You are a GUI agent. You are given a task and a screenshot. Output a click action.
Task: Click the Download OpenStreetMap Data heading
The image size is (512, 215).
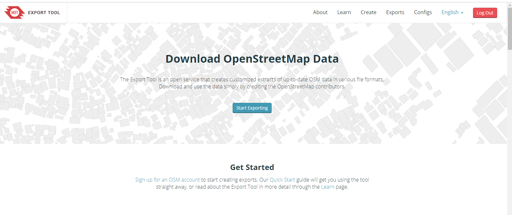click(x=252, y=59)
